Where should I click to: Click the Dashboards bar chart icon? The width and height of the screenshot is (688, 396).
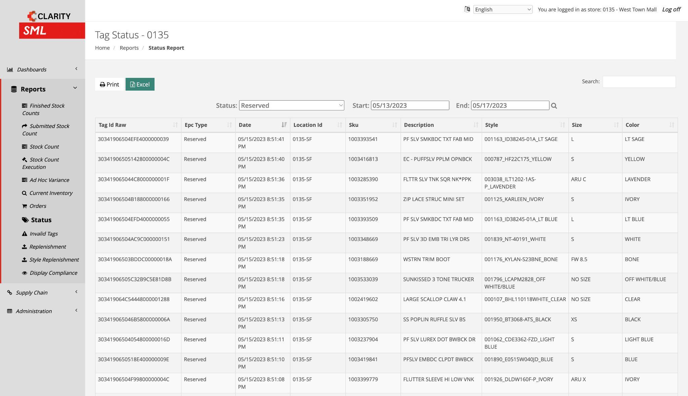(10, 69)
